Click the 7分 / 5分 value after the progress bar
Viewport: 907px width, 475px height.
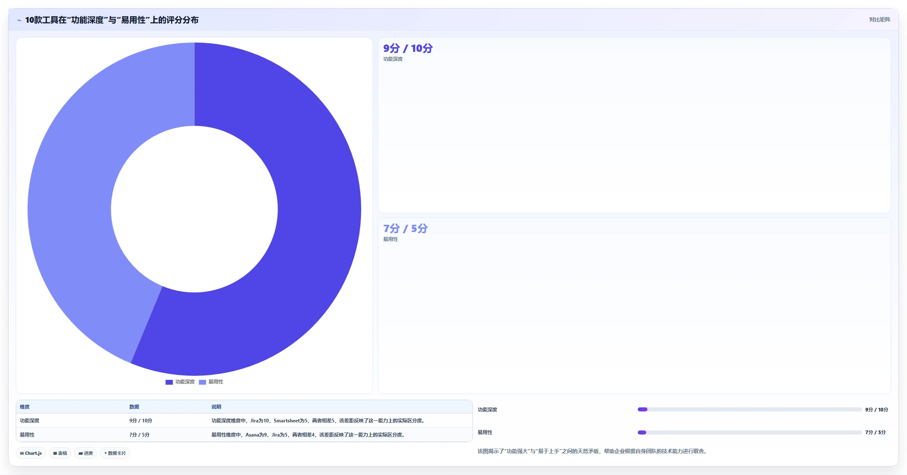(x=875, y=432)
